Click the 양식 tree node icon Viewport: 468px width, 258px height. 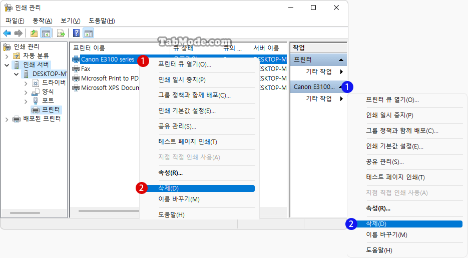click(36, 91)
